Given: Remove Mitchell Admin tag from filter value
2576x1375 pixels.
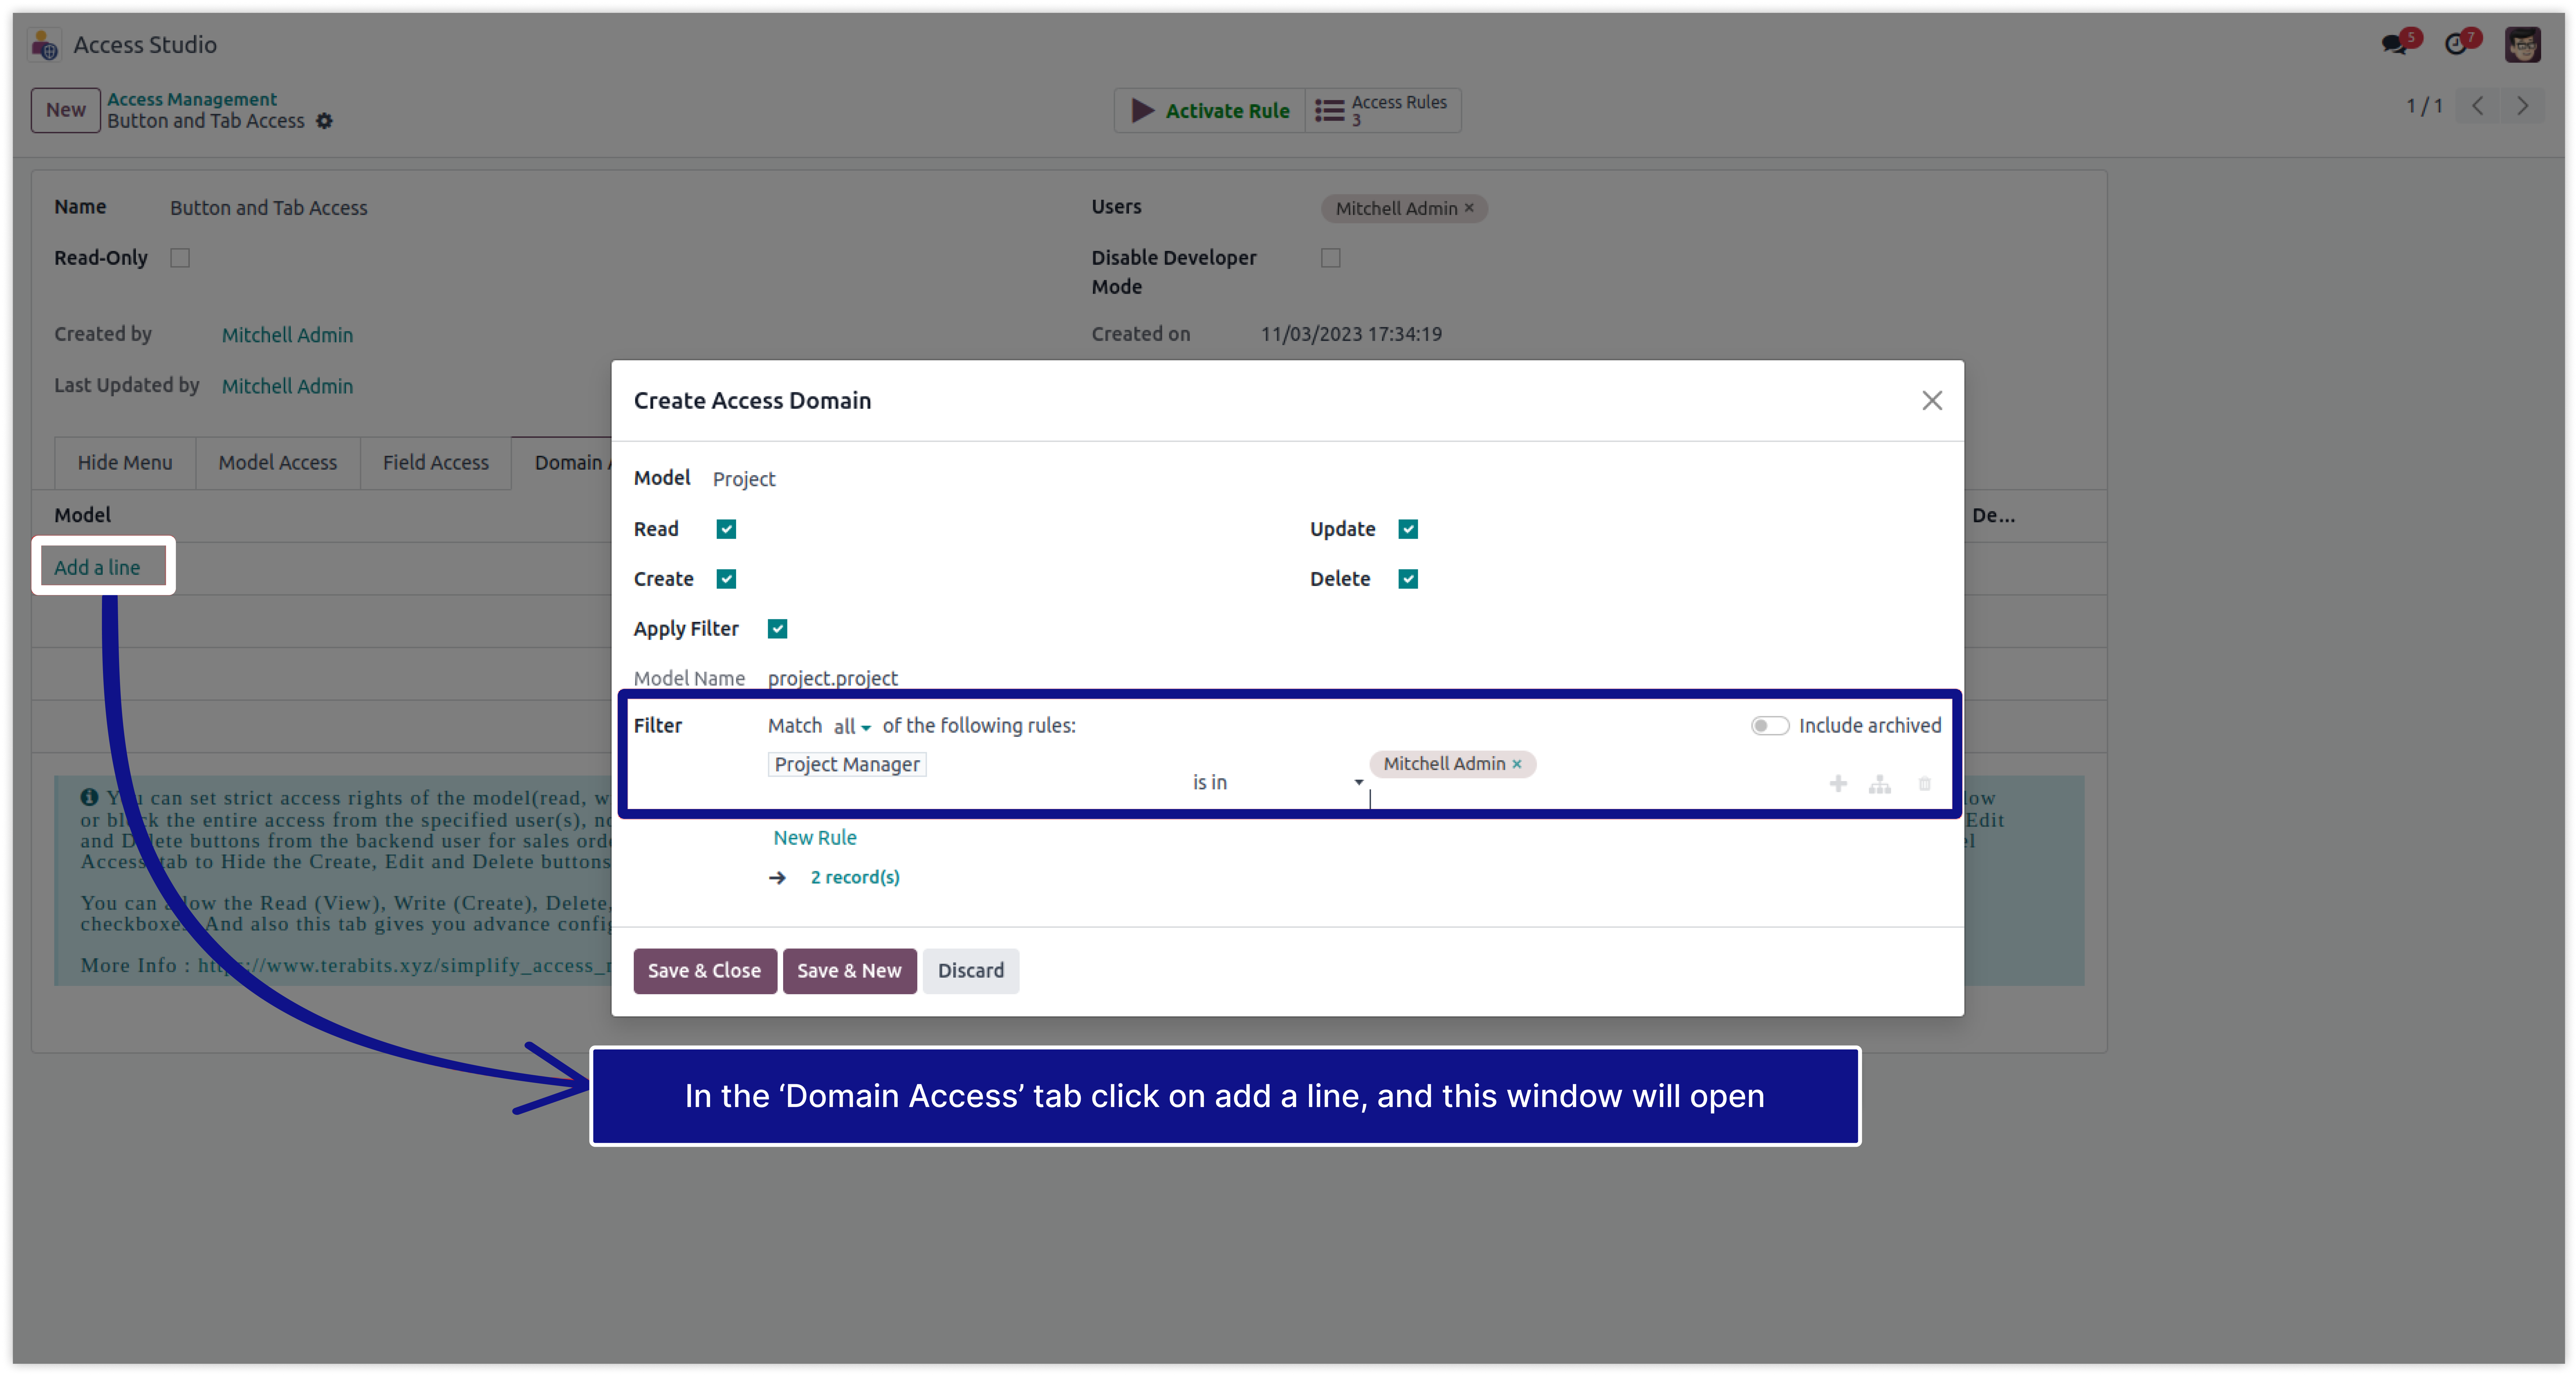Looking at the screenshot, I should tap(1517, 764).
